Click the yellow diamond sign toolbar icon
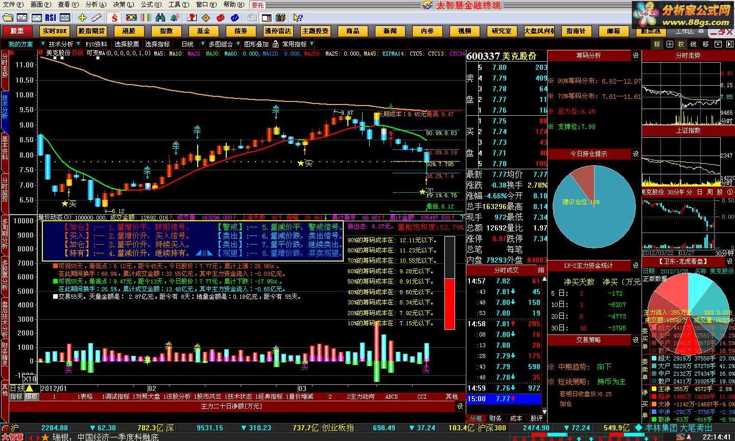Image resolution: width=735 pixels, height=441 pixels. pos(205,18)
